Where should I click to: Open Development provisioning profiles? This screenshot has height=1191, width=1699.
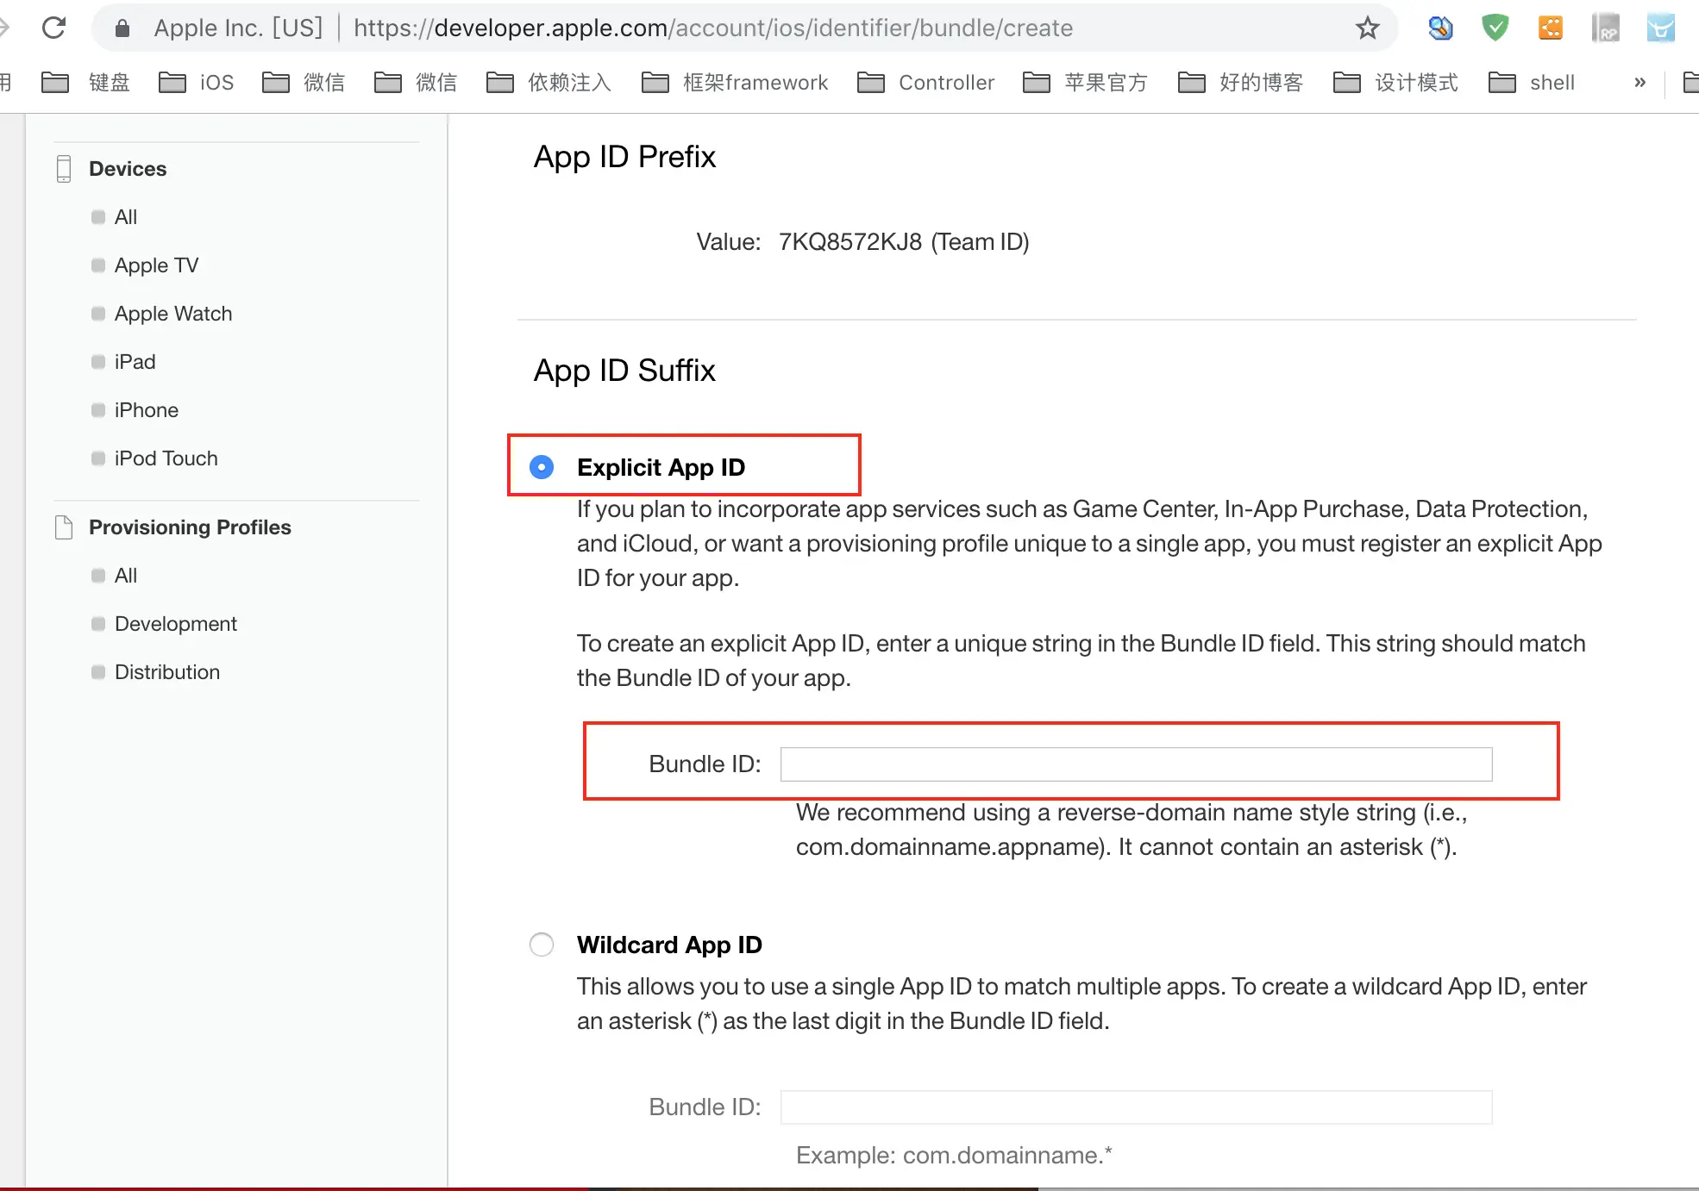tap(175, 624)
